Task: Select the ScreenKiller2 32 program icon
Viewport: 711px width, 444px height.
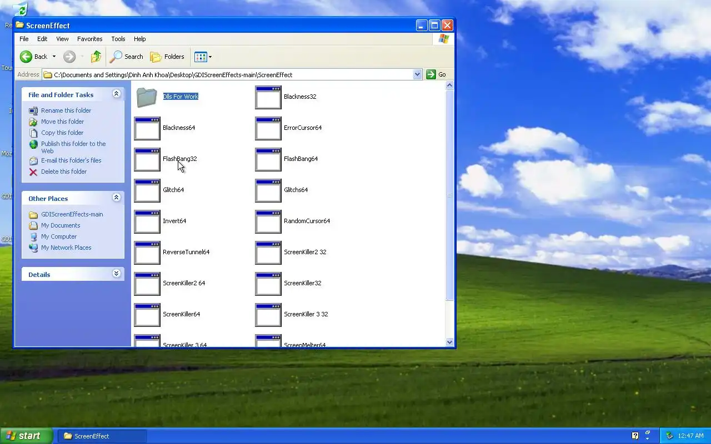Action: (x=268, y=253)
